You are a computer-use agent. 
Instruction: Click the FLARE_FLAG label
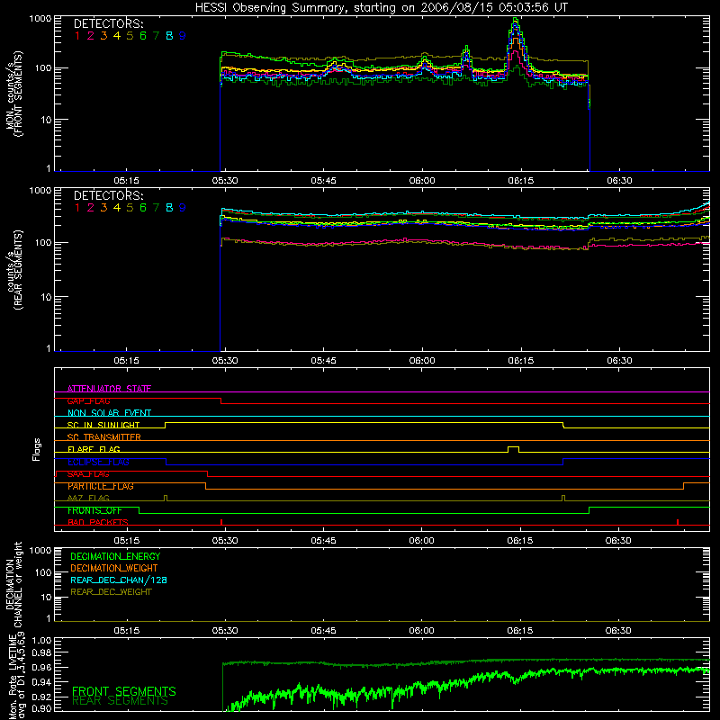(94, 449)
